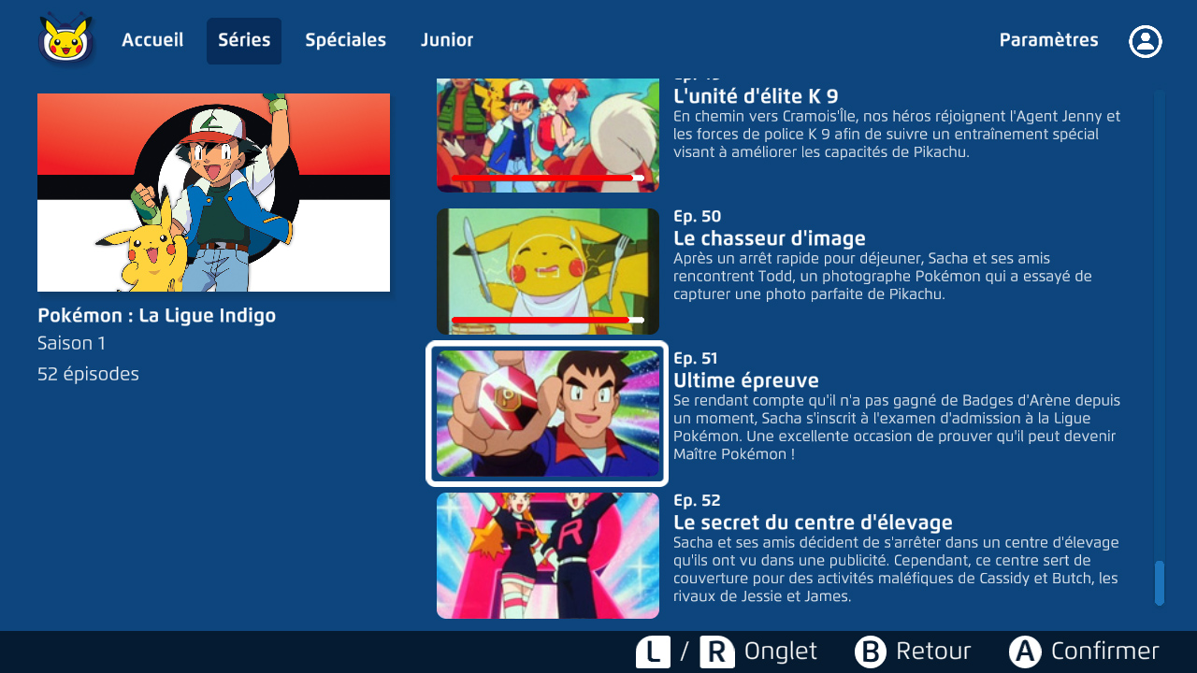The width and height of the screenshot is (1197, 673).
Task: Select Le secret du centre d'élevage thumbnail
Action: pos(547,555)
